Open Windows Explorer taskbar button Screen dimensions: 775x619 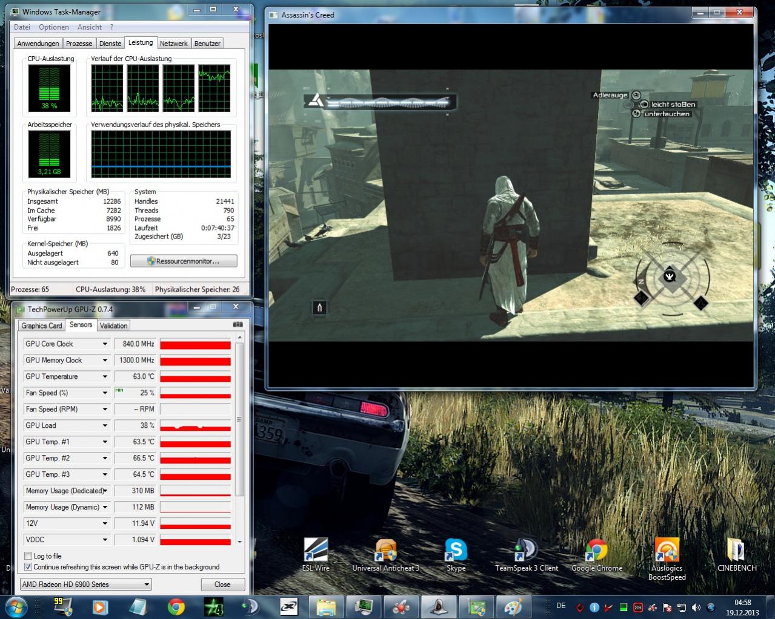(326, 607)
